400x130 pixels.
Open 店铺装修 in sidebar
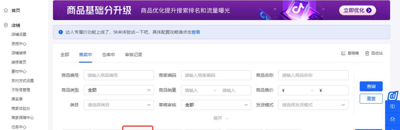[19, 53]
